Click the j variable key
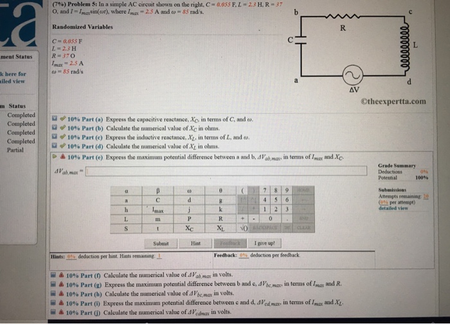This screenshot has height=324, width=450. click(189, 210)
